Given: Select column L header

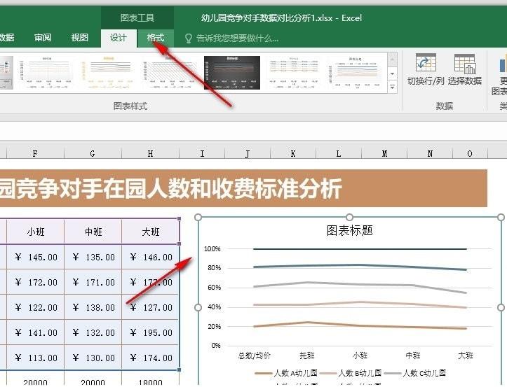Looking at the screenshot, I should (339, 154).
